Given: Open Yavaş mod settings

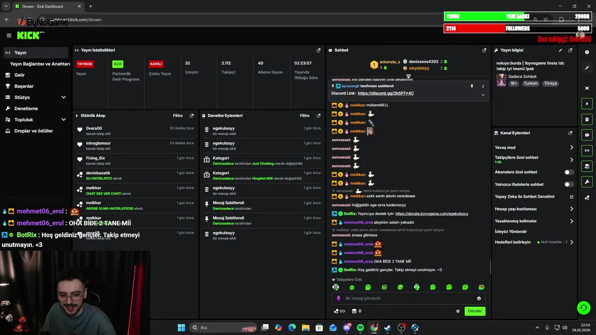Looking at the screenshot, I should tap(534, 147).
